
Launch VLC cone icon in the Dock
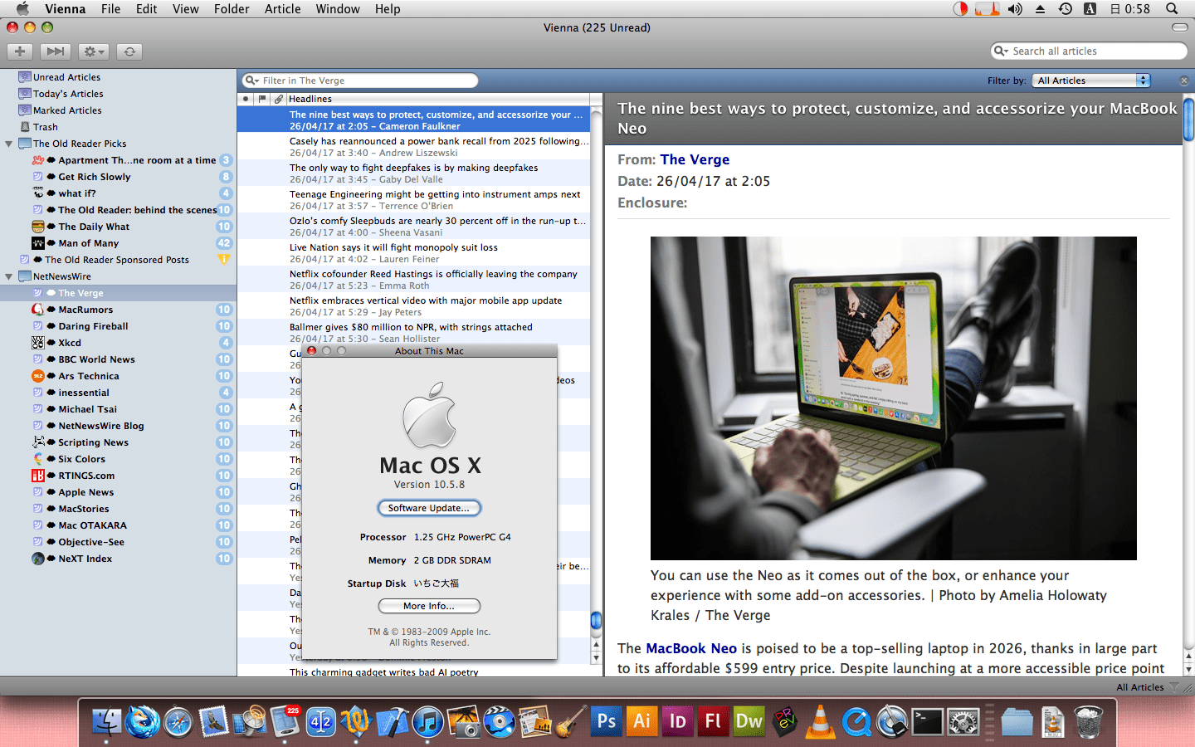pos(821,722)
